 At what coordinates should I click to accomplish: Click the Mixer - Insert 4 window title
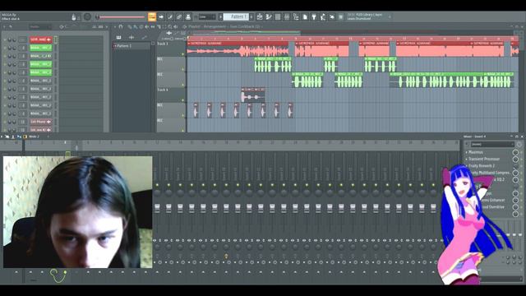pyautogui.click(x=474, y=136)
